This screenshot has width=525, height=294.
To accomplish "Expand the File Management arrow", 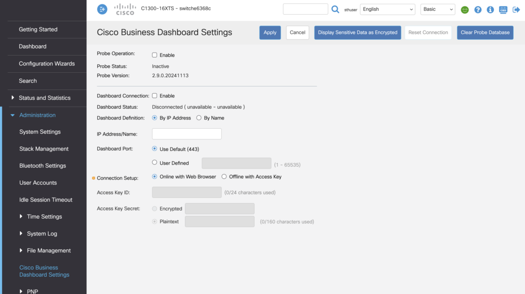I will point(21,250).
